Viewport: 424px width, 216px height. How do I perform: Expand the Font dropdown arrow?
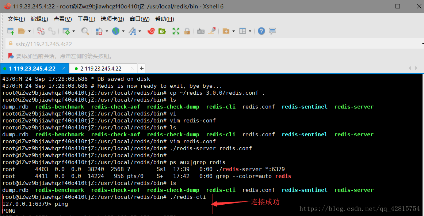[x=140, y=31]
